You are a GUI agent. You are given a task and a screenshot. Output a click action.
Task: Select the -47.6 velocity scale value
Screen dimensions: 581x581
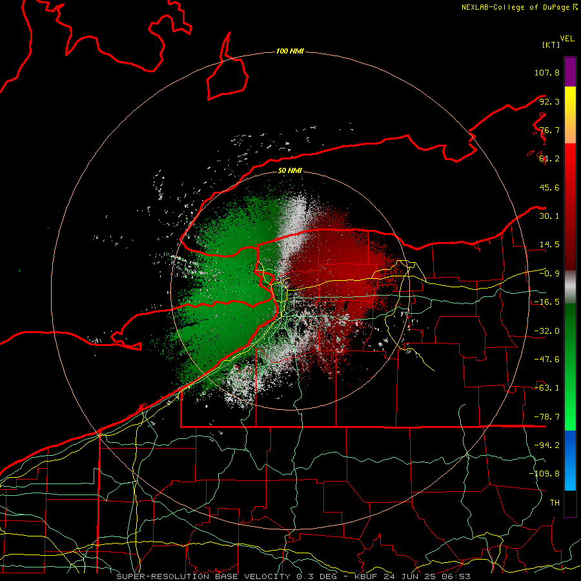(x=547, y=360)
